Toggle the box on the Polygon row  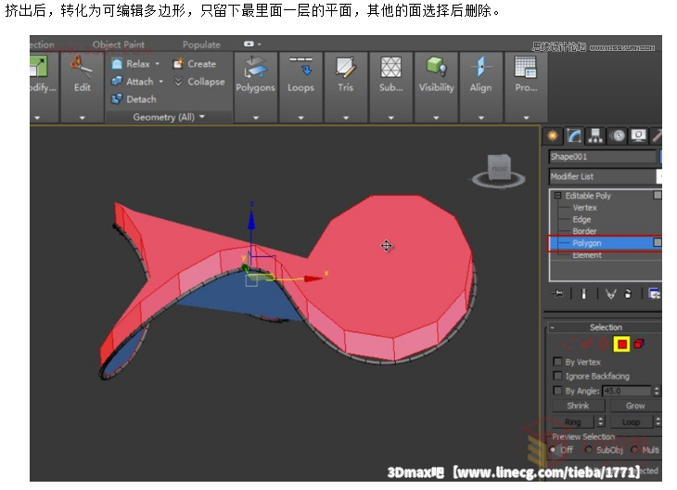point(658,242)
